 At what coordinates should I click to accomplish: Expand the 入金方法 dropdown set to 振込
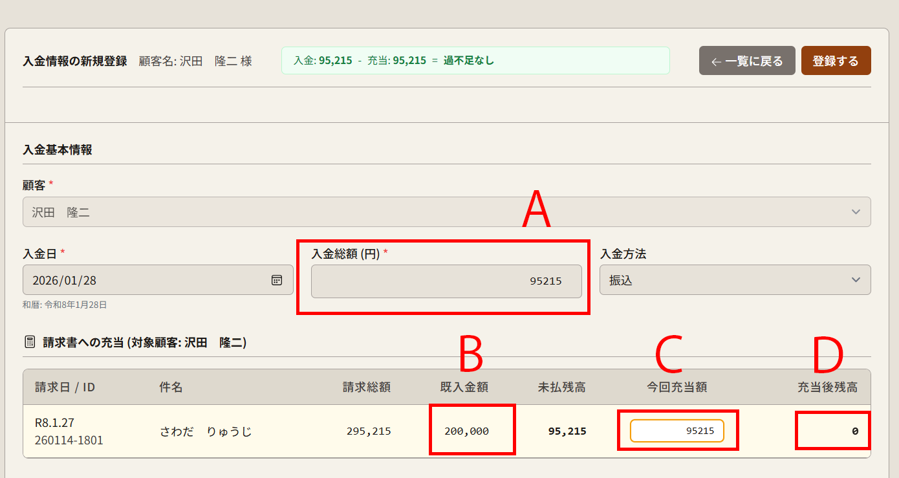point(735,280)
